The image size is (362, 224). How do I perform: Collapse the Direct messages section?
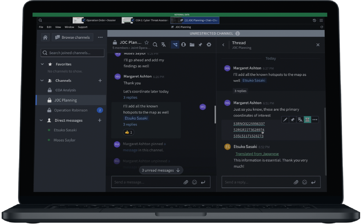41,120
